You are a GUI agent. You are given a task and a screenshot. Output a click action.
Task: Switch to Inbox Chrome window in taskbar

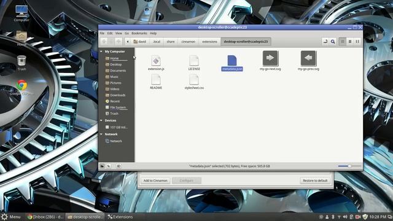coord(45,217)
